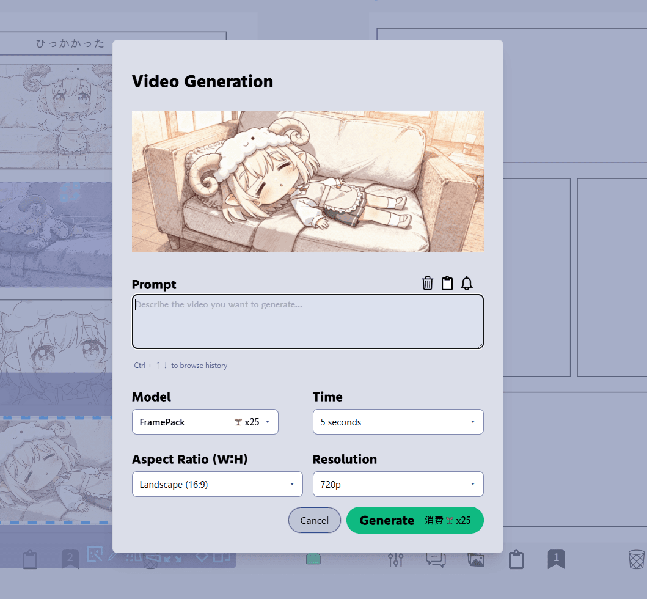Open the Model dropdown showing FramePack
Image resolution: width=647 pixels, height=599 pixels.
[205, 422]
